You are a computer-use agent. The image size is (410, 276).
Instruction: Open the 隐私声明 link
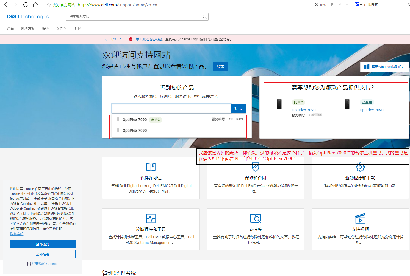coord(17,234)
